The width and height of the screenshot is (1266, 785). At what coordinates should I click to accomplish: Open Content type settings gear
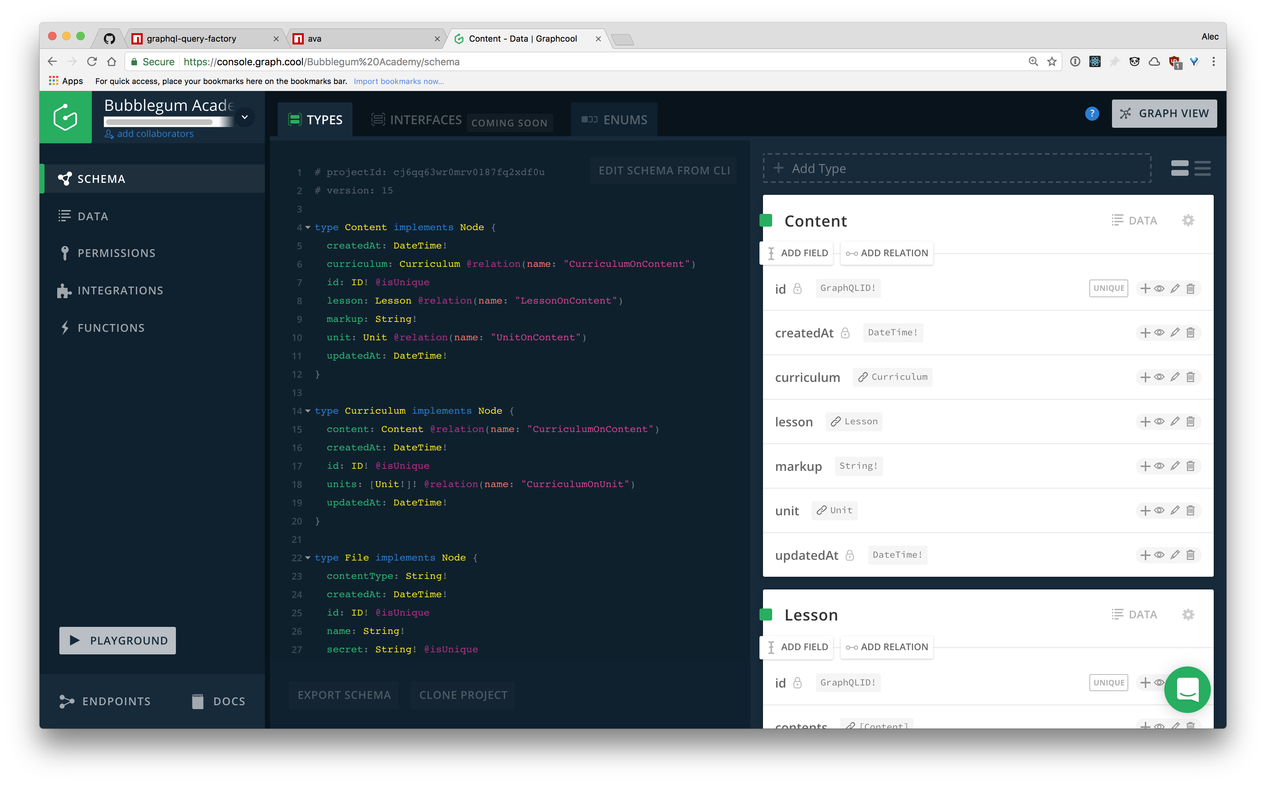click(x=1188, y=220)
